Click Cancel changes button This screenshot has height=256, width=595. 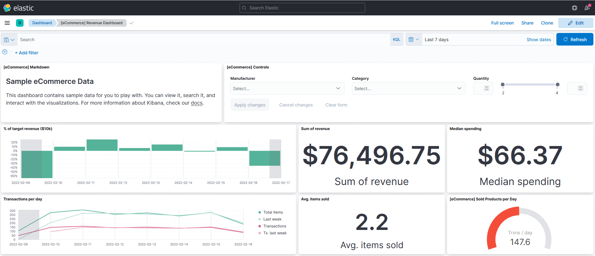tap(296, 105)
